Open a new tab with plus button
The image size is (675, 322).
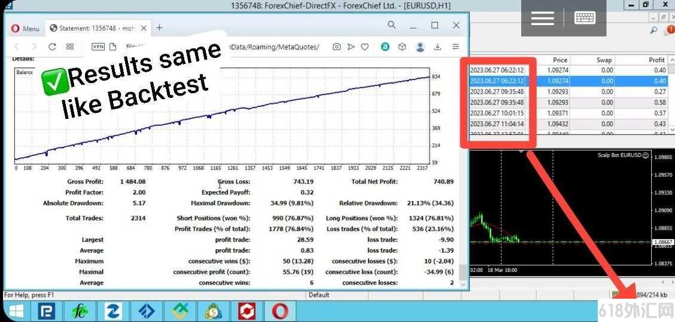click(x=159, y=28)
